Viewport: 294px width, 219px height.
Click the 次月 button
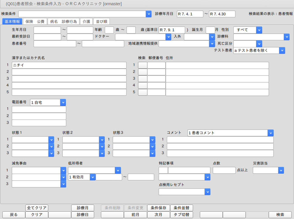158,215
